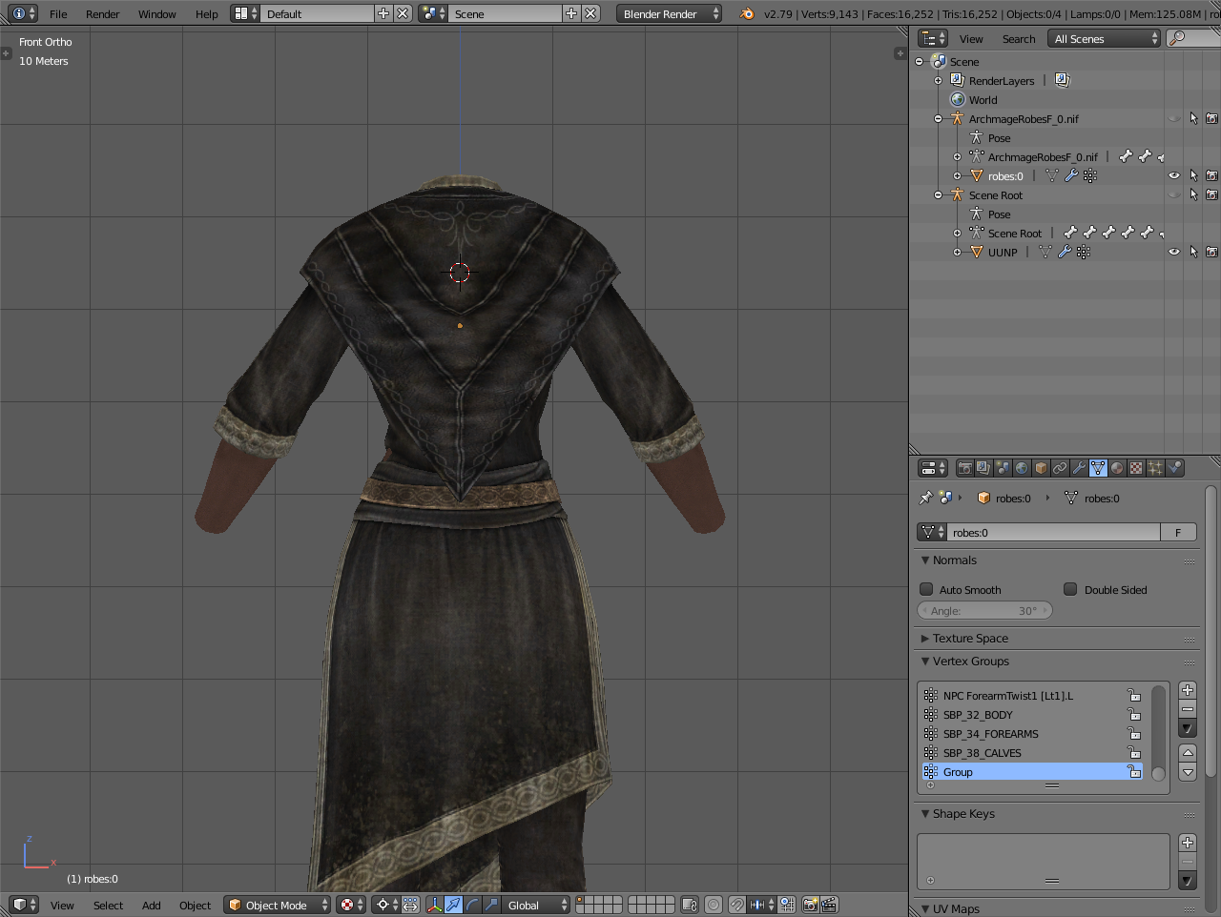Add a new screen layout next to Default
This screenshot has height=917, width=1221.
pos(383,13)
